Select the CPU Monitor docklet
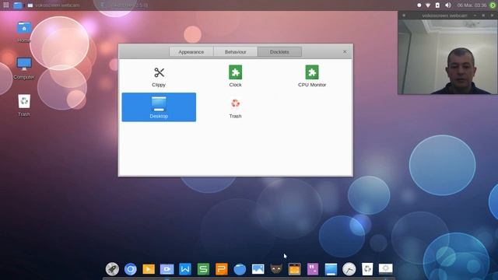Viewport: 498px width, 280px height. coord(312,76)
